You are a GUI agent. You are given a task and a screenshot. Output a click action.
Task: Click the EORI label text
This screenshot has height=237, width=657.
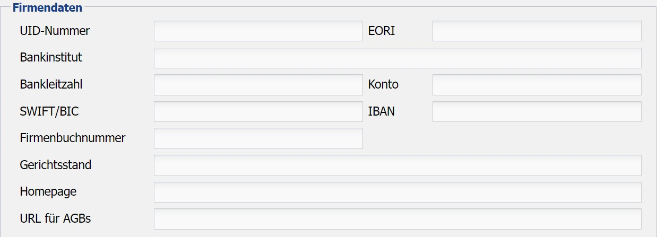coord(381,31)
